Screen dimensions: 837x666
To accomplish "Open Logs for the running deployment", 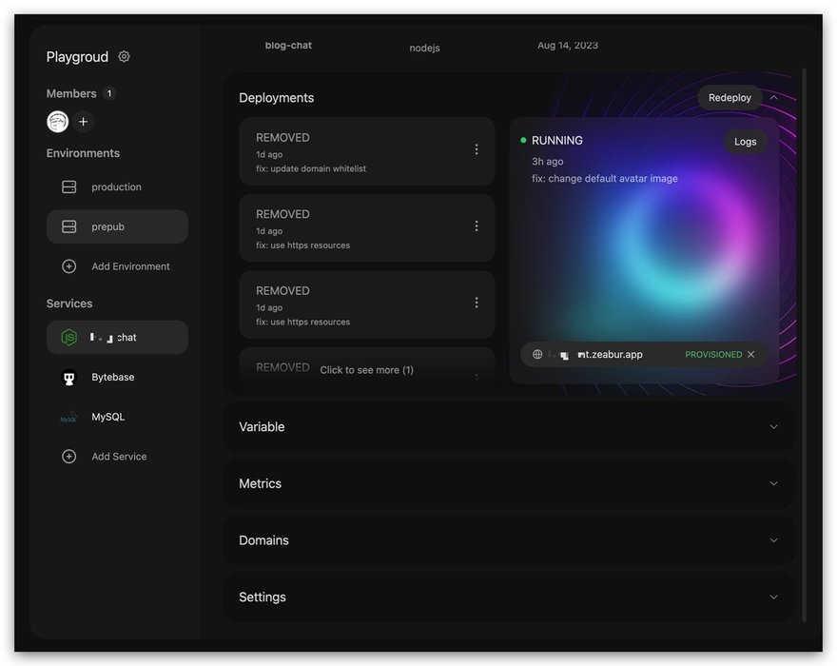I will point(746,142).
